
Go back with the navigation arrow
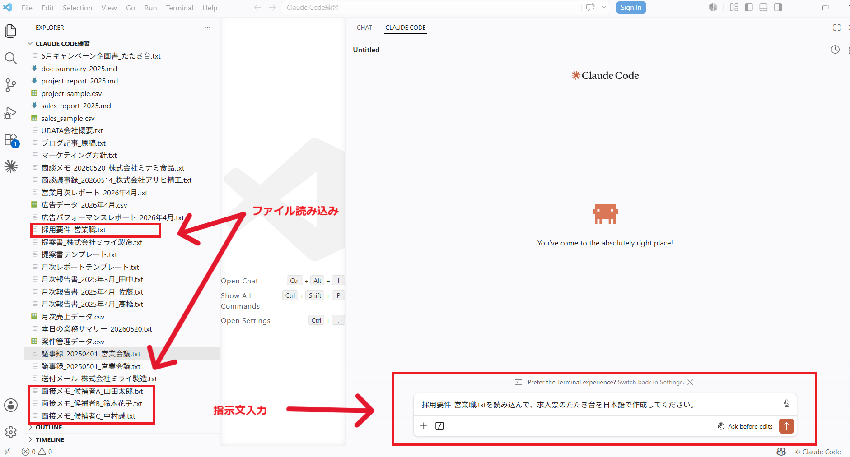257,8
